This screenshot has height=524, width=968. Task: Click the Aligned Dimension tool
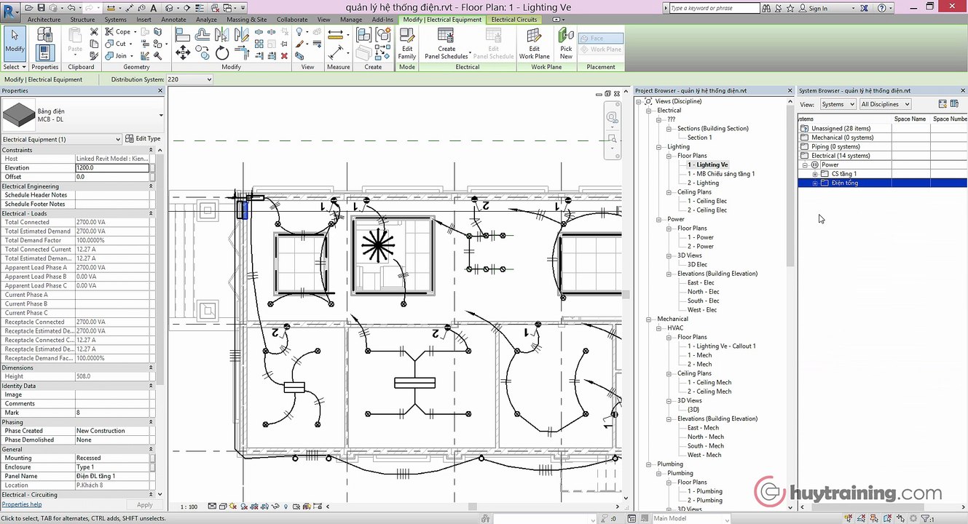(x=336, y=52)
